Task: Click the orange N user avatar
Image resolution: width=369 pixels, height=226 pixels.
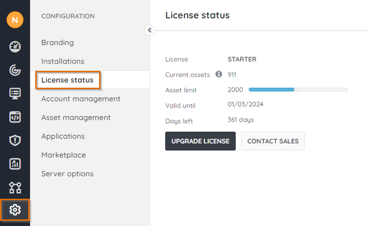Action: click(x=15, y=20)
